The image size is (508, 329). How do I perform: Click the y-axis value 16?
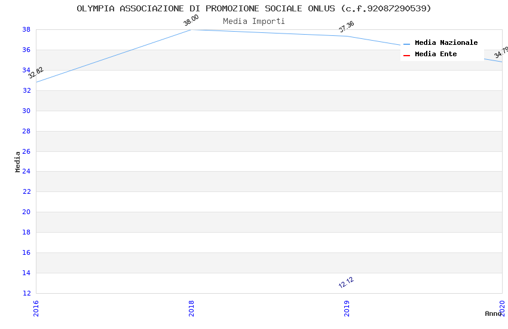[26, 252]
